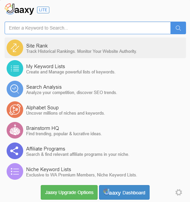Select the blue Search Analysis magnifier icon
This screenshot has width=190, height=202.
click(x=15, y=89)
